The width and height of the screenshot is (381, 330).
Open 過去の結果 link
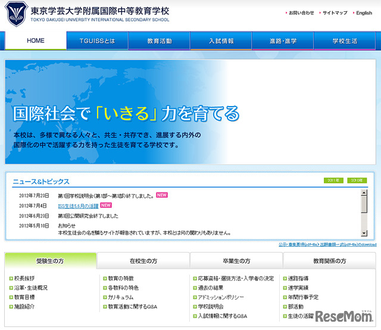pyautogui.click(x=210, y=288)
